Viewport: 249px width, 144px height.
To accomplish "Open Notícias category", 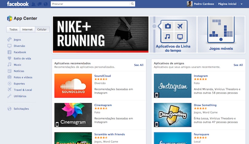I will click(19, 71).
